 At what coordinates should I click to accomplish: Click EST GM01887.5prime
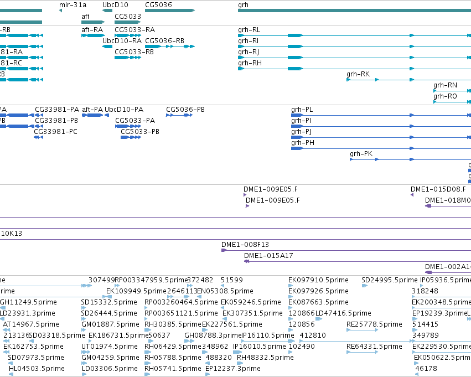click(x=111, y=325)
